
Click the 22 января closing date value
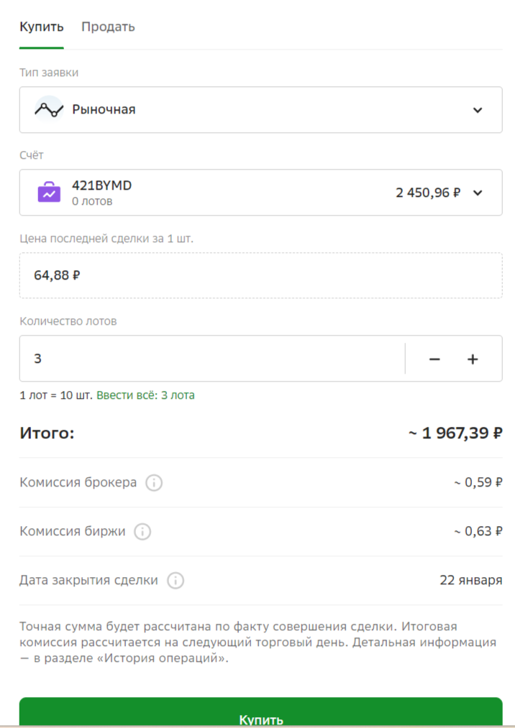point(471,580)
